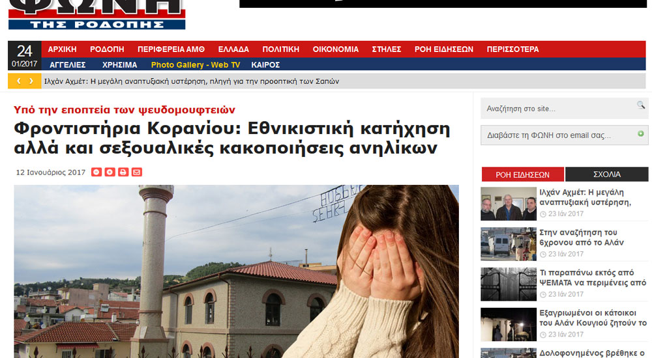Image resolution: width=652 pixels, height=358 pixels.
Task: Click night scene thumbnail for Εξαγριωμένοι story
Action: pyautogui.click(x=509, y=324)
